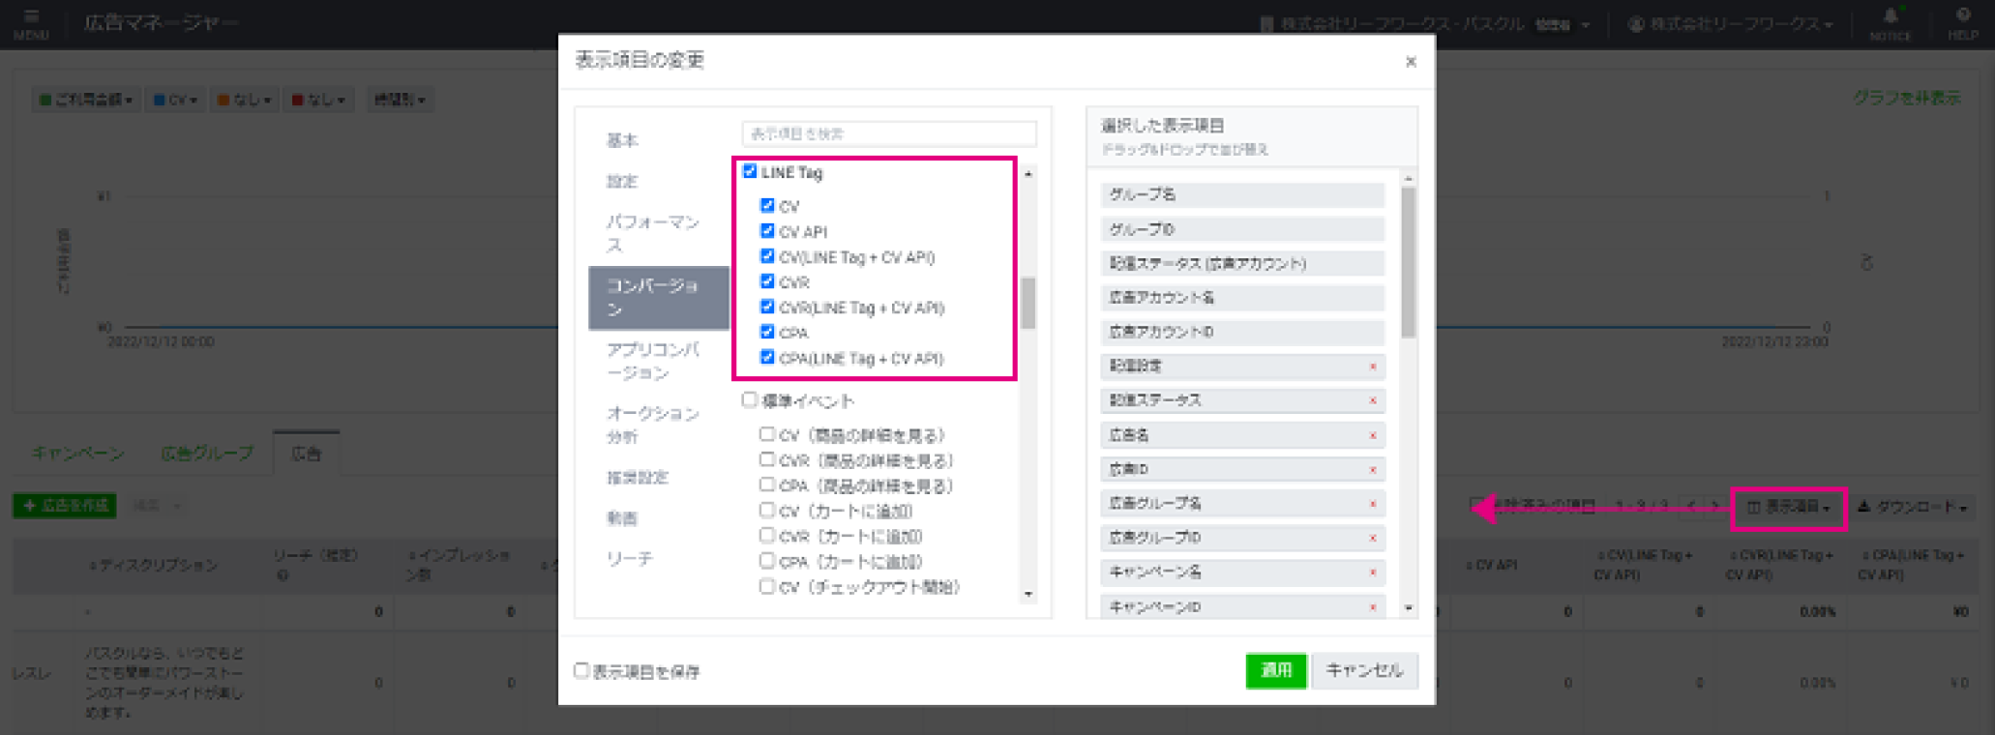
Task: Check CV（チェックアウト開始） checkbox
Action: (x=767, y=586)
